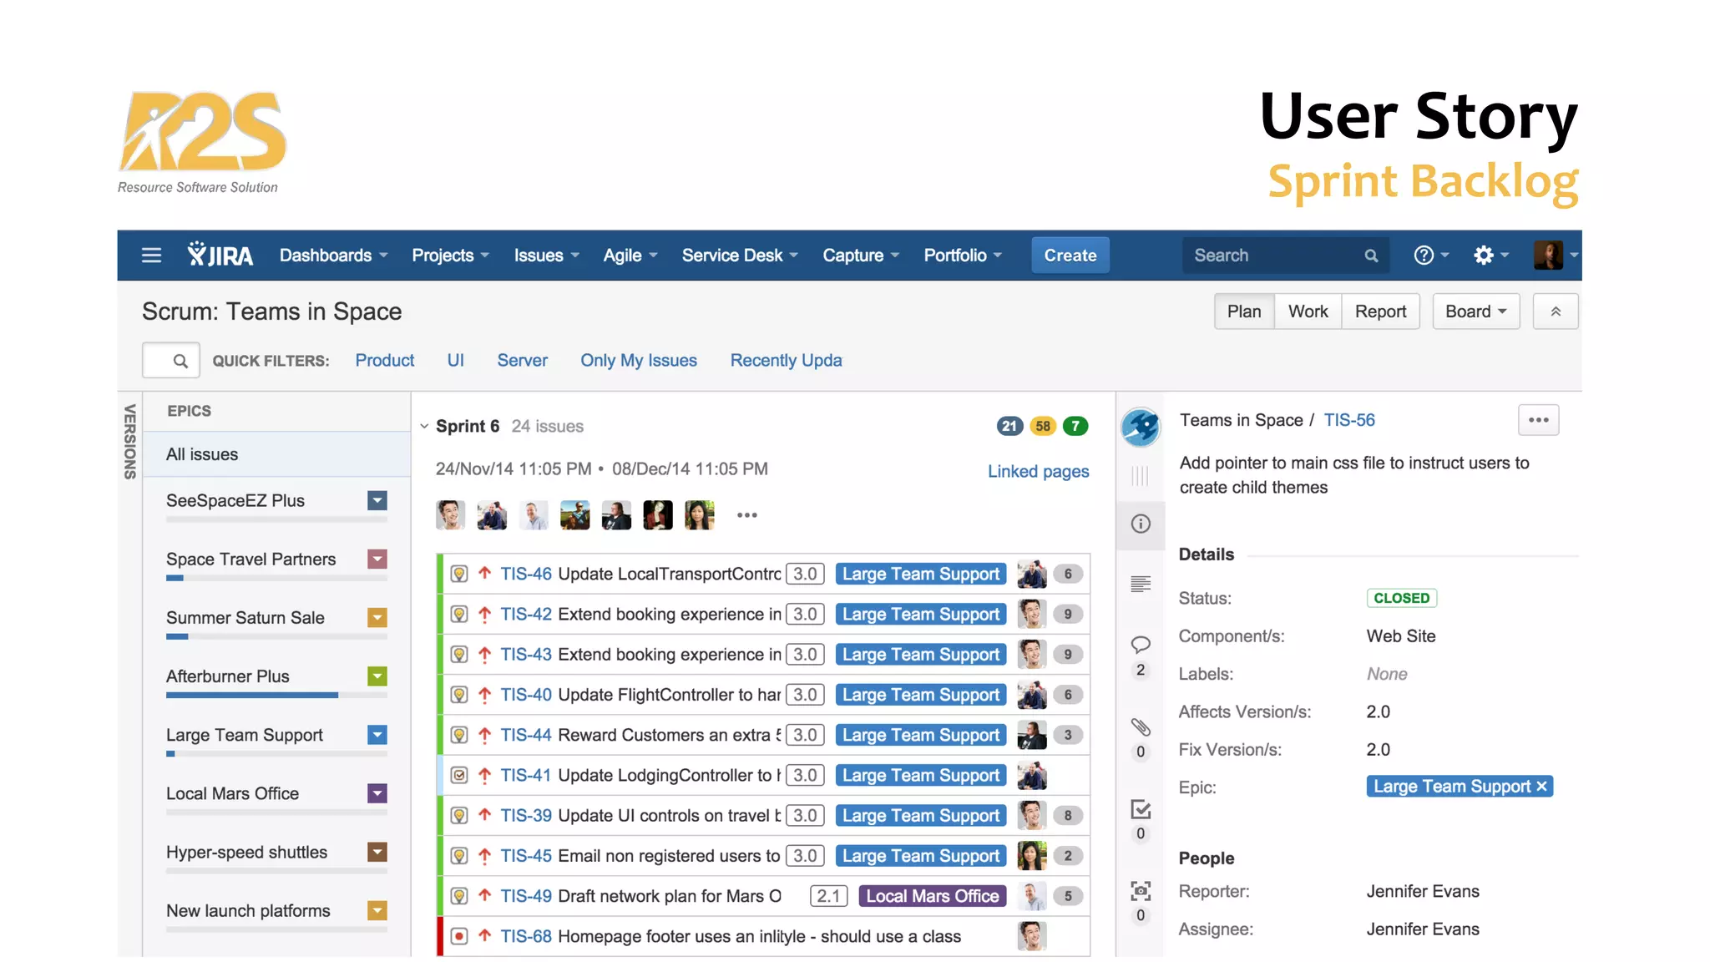This screenshot has width=1710, height=962.
Task: Switch to the Plan view
Action: tap(1244, 311)
